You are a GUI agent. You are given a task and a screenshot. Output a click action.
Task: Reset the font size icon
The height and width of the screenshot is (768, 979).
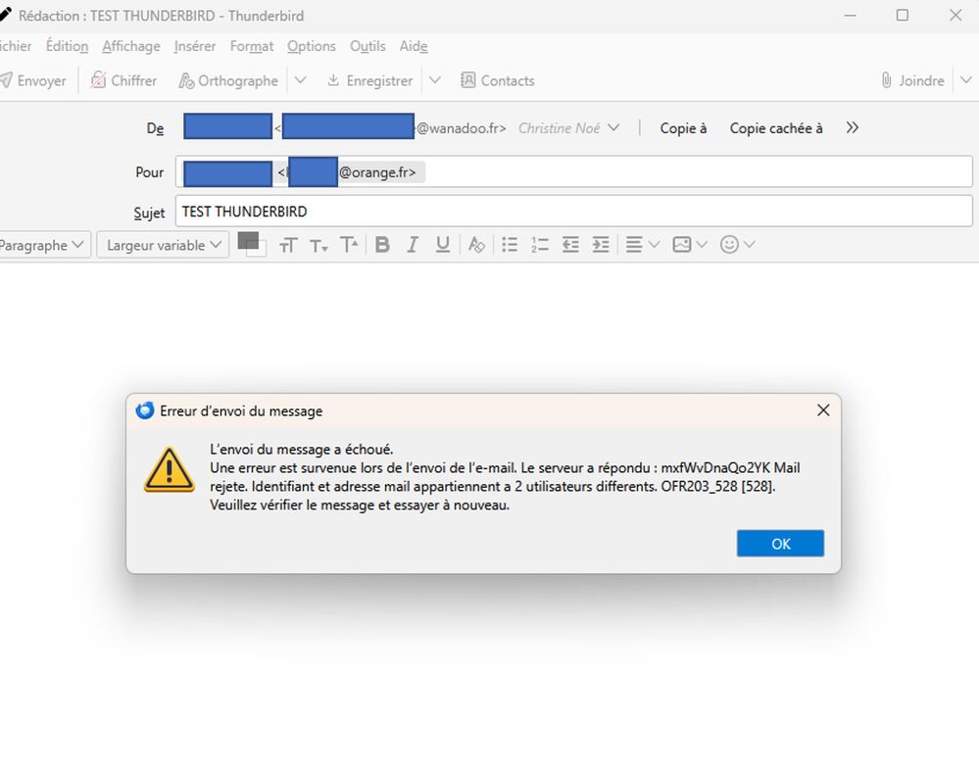coord(288,245)
